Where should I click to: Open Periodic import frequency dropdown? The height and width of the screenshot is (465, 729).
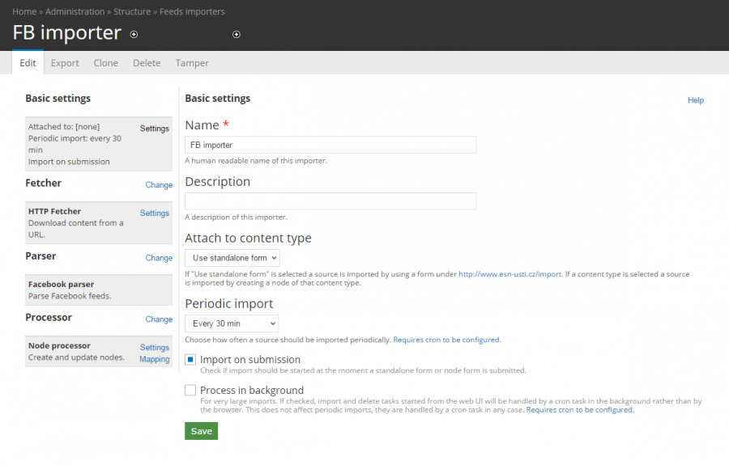[232, 323]
